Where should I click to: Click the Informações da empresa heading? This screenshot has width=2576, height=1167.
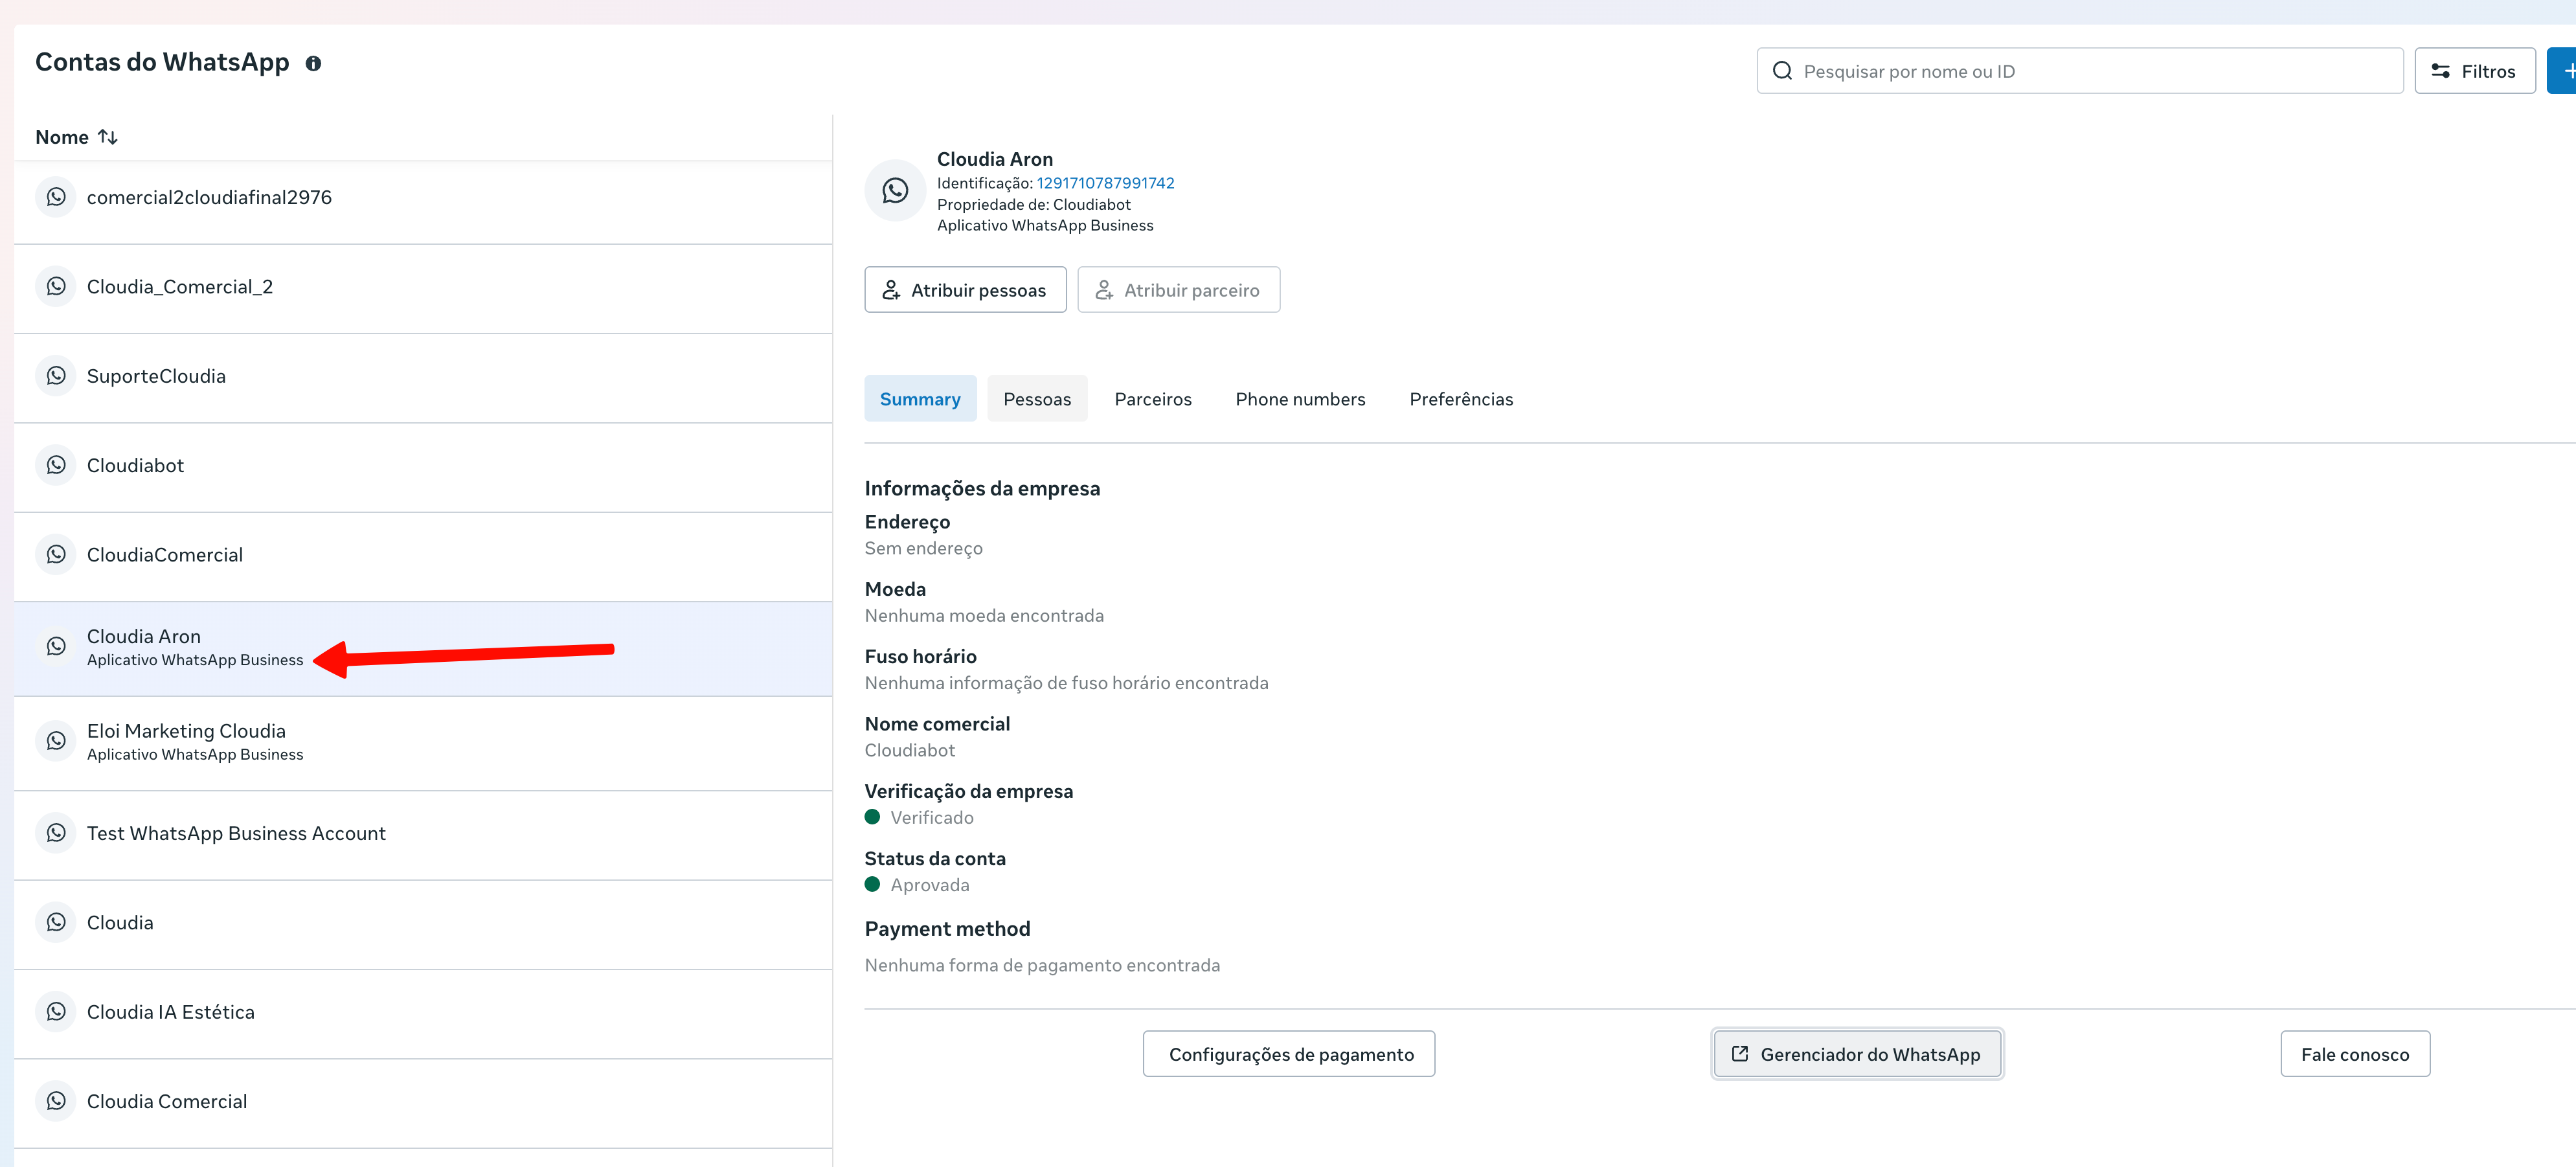tap(982, 488)
